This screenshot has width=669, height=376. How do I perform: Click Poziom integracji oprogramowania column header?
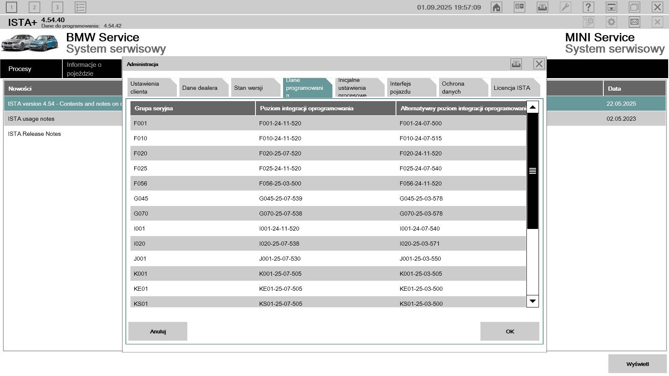coord(326,108)
